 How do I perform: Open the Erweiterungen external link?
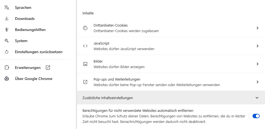click(x=48, y=68)
